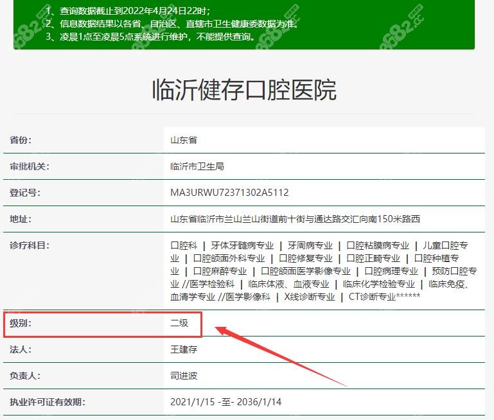The image size is (494, 420).
Task: Select the hospital title 临沂健存口腔医院
Action: (245, 90)
